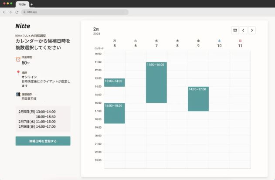The image size is (275, 180).
Task: Go to previous week with left chevron
Action: (243, 30)
